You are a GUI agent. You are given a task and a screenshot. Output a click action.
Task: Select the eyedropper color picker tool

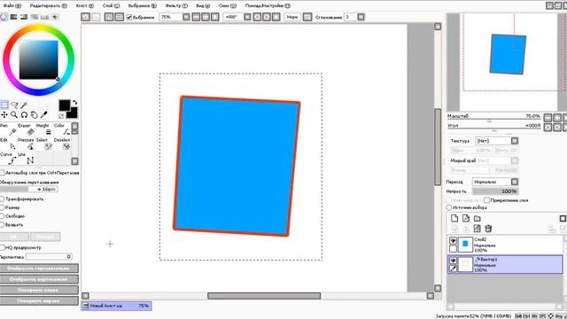[43, 114]
